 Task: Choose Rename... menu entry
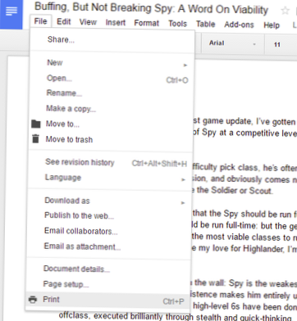112,93
